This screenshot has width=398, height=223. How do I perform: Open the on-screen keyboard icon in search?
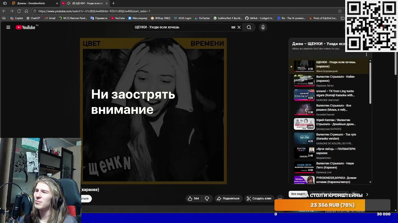pyautogui.click(x=233, y=27)
